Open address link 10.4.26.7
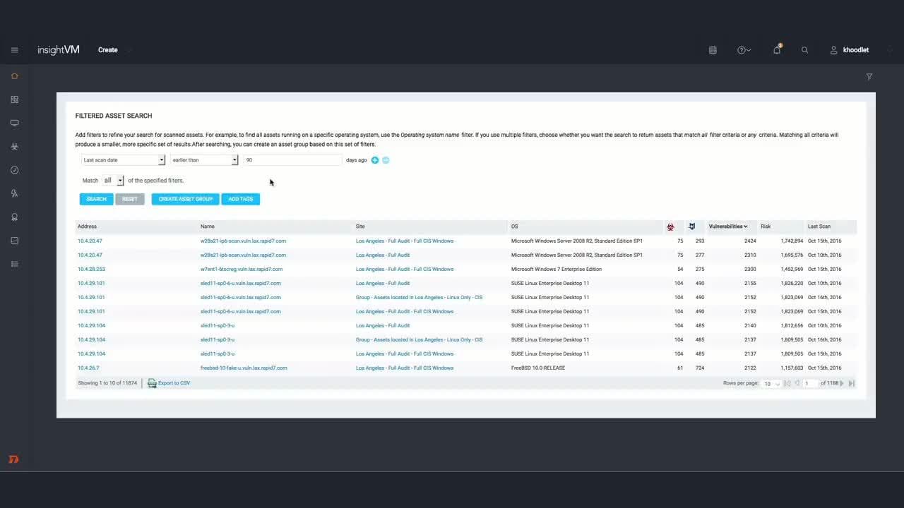Viewport: 904px width, 508px height. [x=88, y=368]
